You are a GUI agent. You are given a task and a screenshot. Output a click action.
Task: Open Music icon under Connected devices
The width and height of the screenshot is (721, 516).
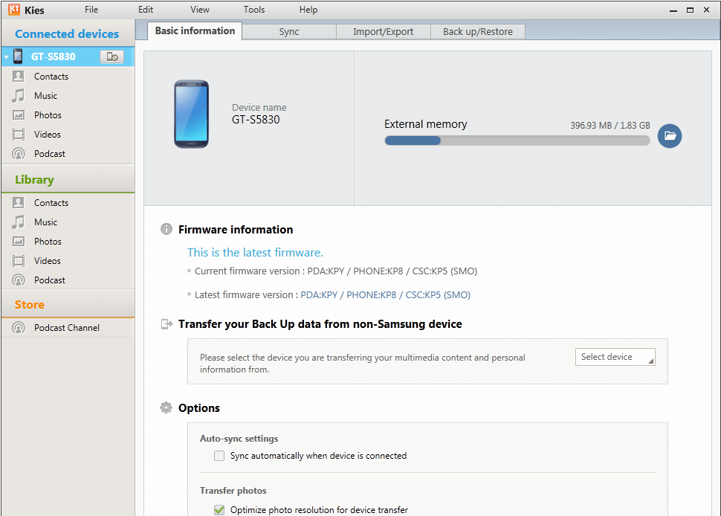19,96
